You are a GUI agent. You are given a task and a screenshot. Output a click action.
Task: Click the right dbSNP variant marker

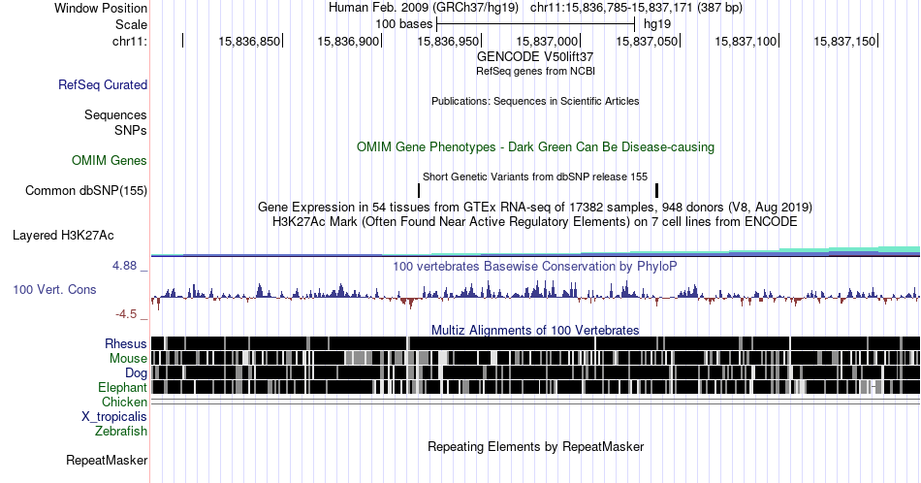(656, 190)
